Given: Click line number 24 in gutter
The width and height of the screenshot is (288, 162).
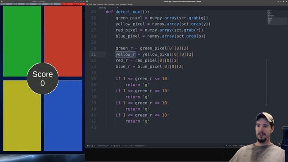Looking at the screenshot, I should point(94,12).
